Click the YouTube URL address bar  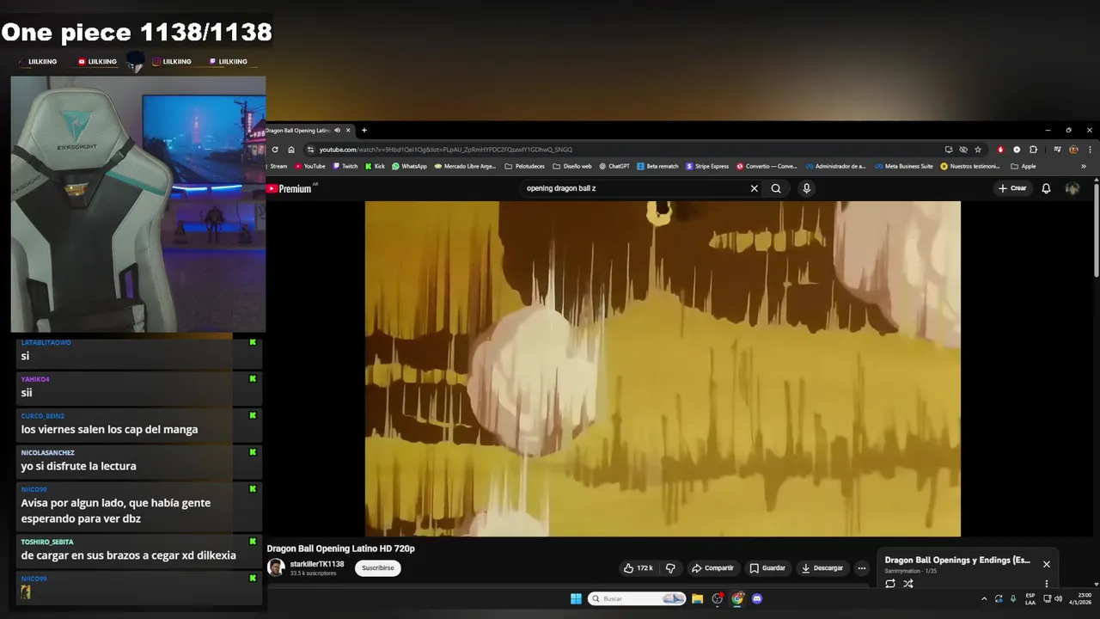coord(645,150)
